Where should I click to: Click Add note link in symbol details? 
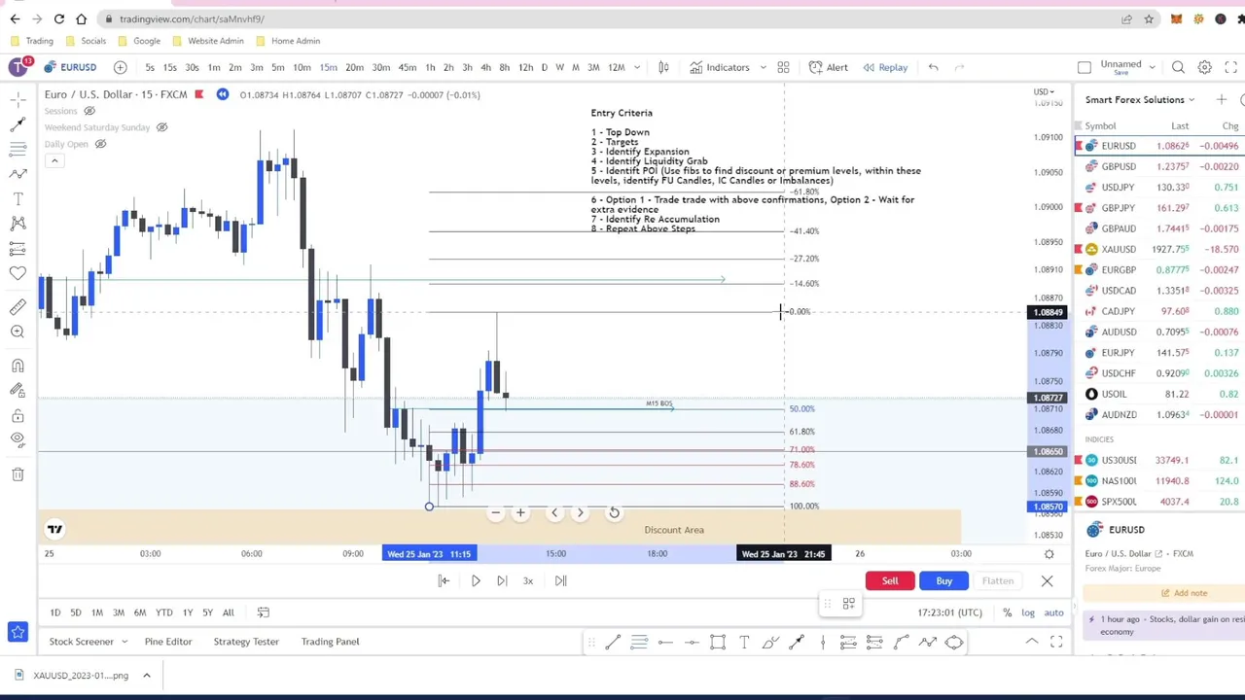pos(1184,593)
